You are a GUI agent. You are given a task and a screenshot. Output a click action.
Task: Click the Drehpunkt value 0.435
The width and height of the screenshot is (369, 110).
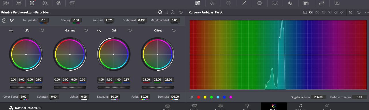click(x=142, y=20)
